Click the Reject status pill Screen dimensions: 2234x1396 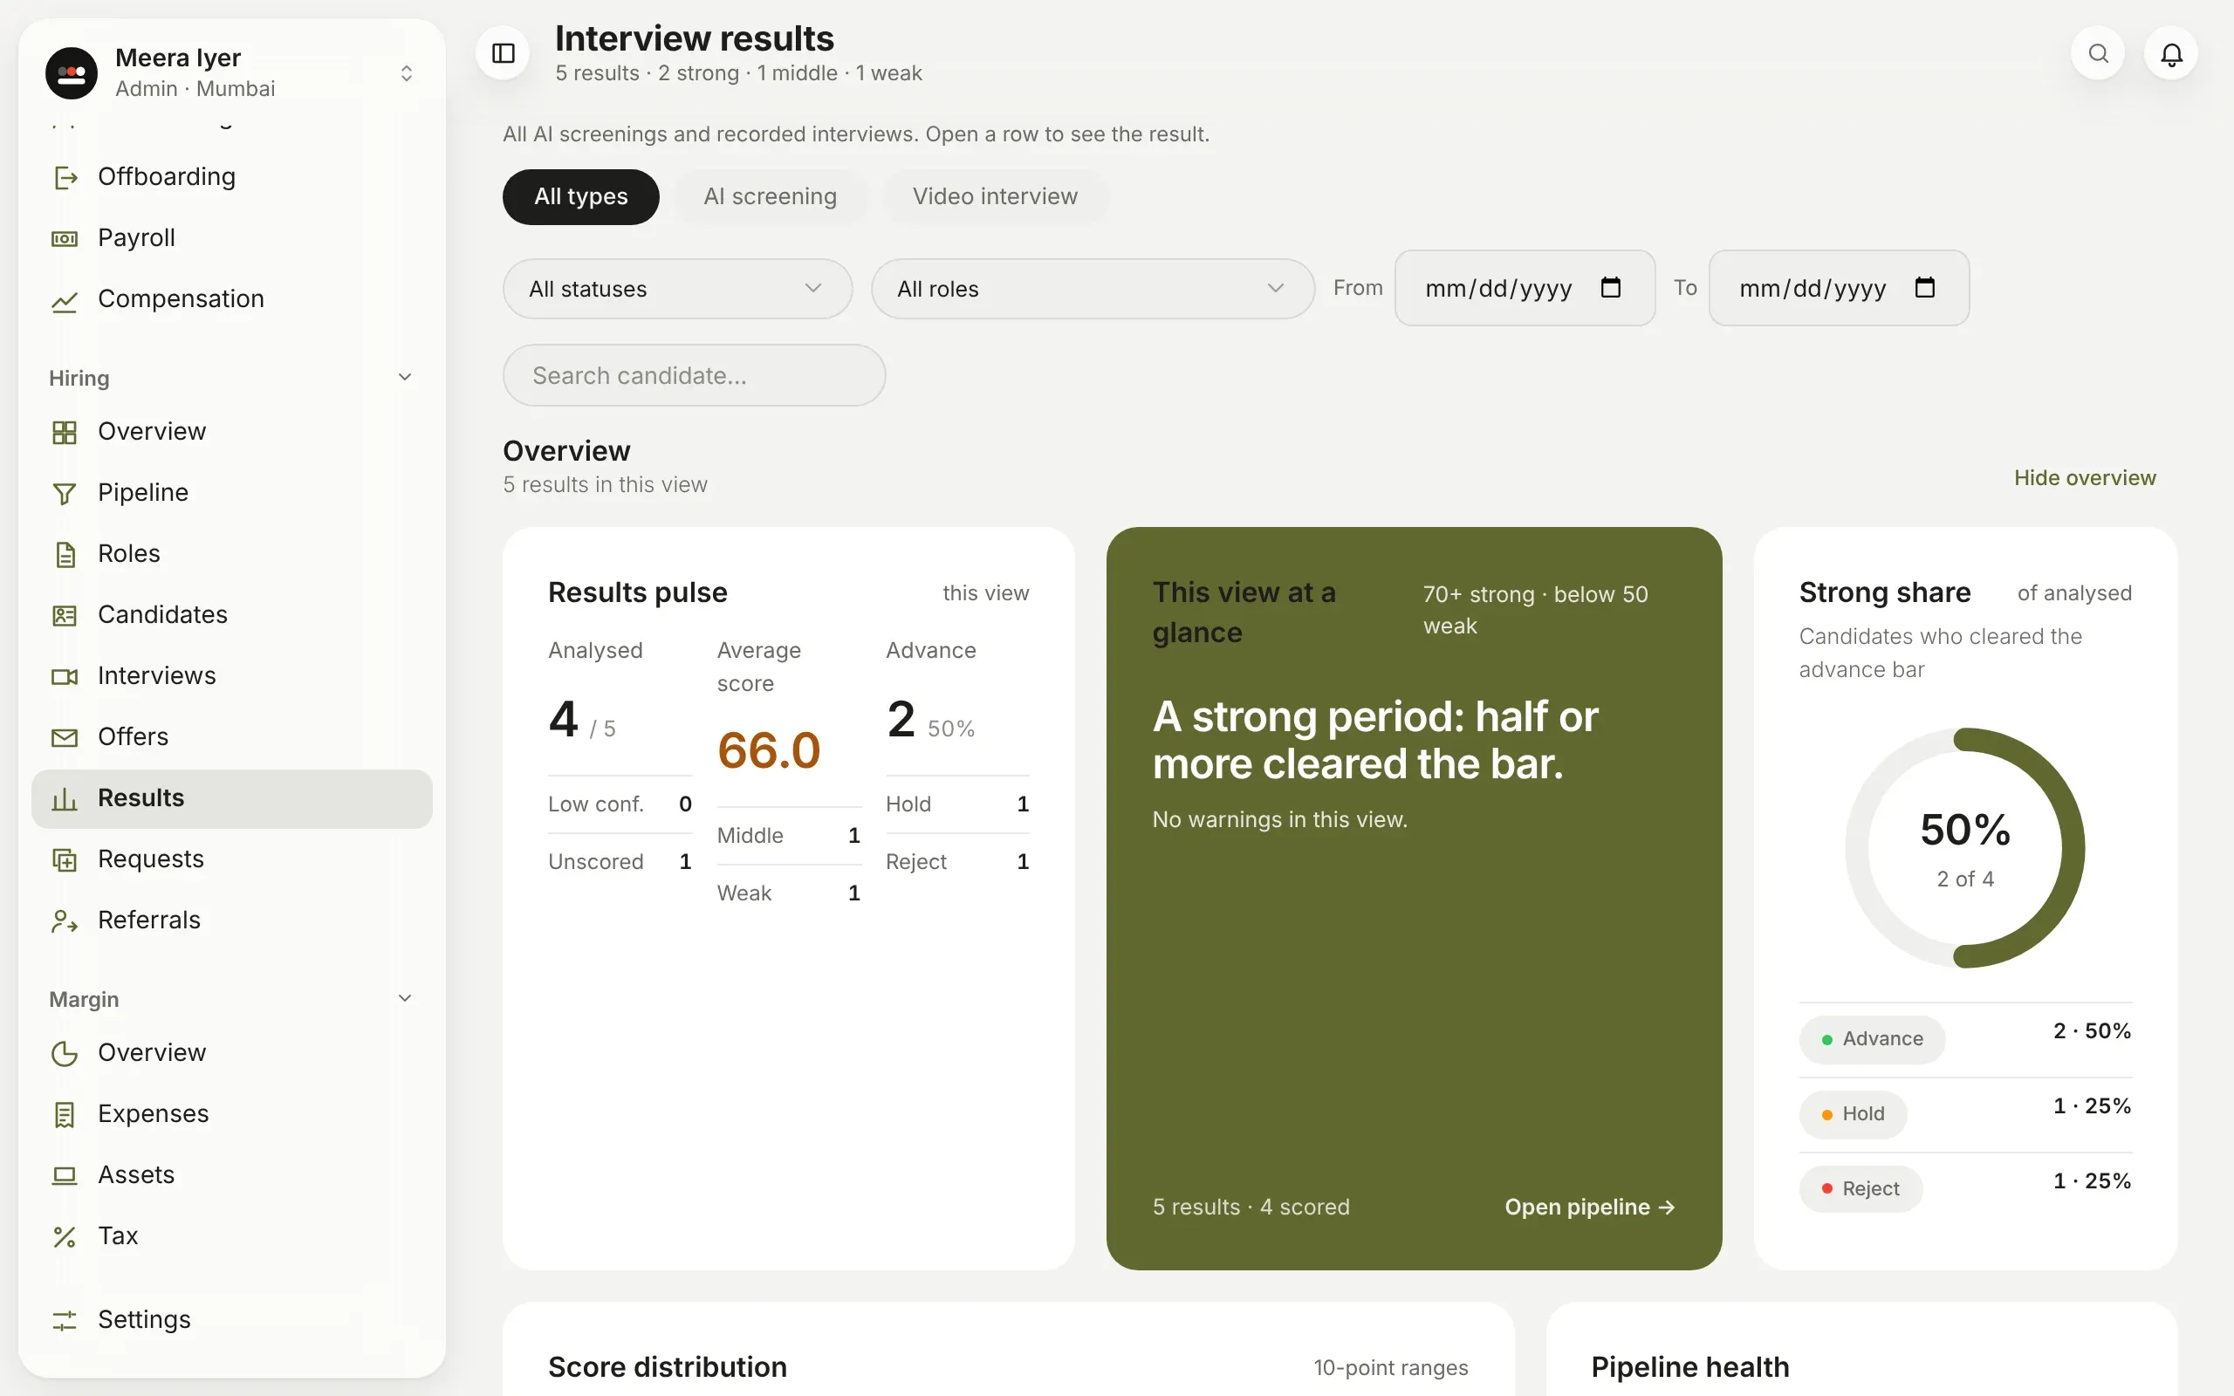[1861, 1189]
